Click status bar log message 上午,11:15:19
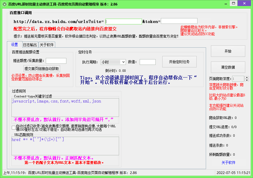This screenshot has width=253, height=178. [70, 173]
